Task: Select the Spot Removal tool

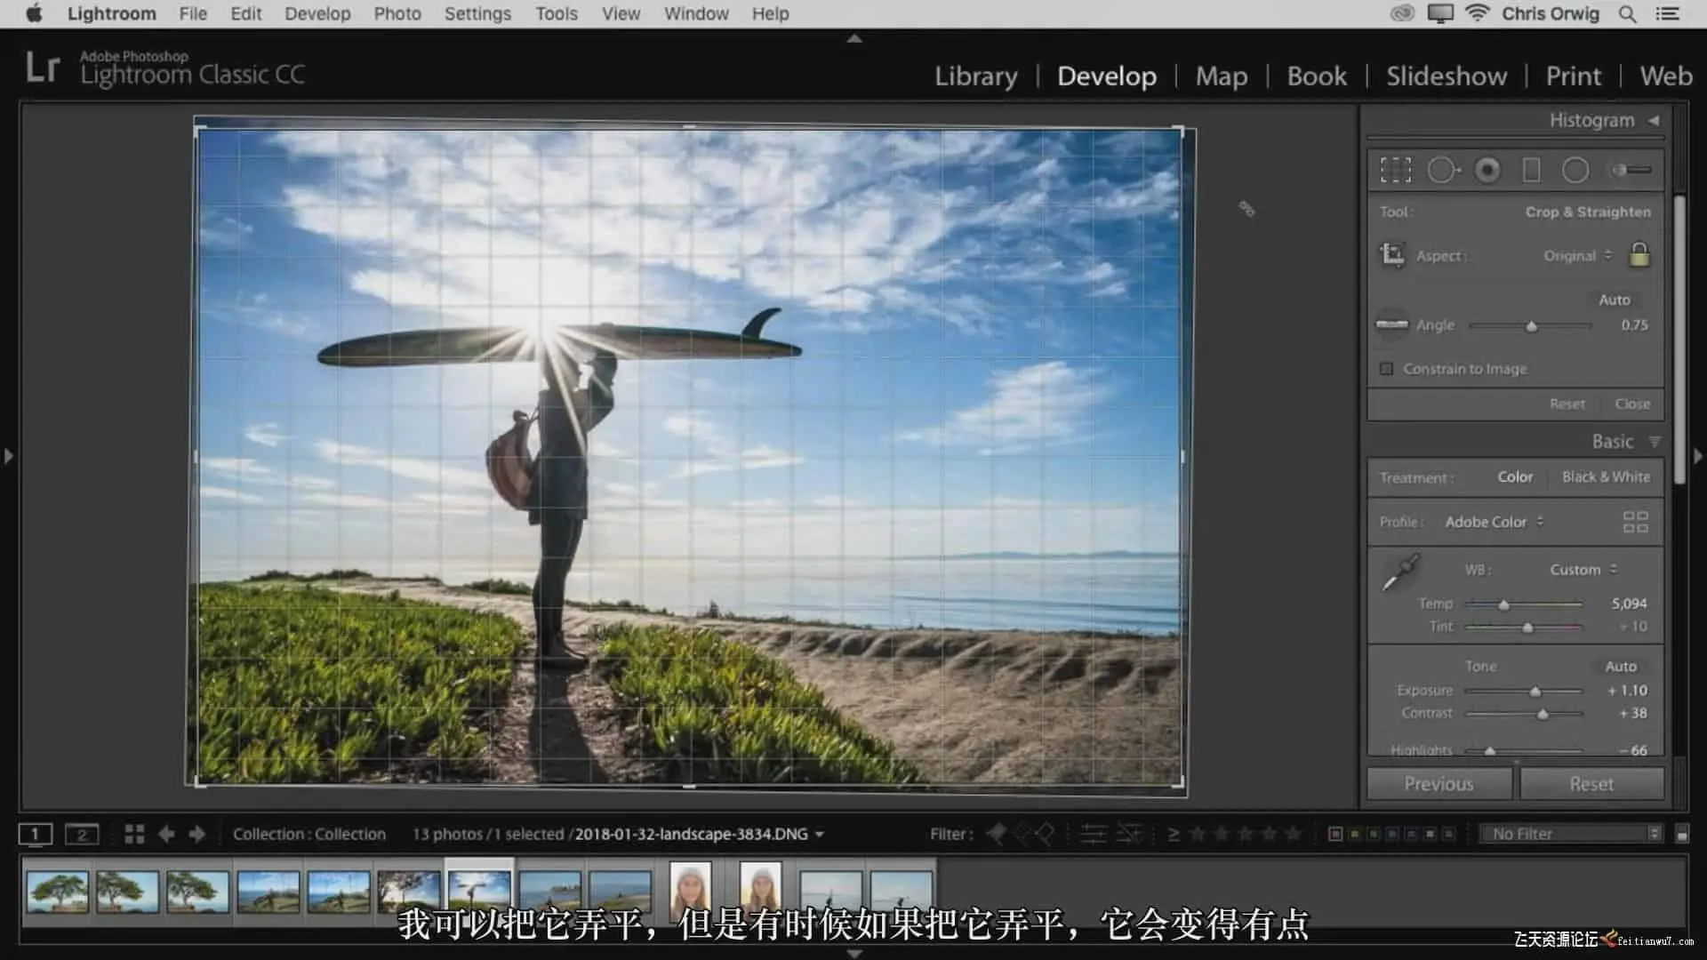Action: pos(1442,170)
